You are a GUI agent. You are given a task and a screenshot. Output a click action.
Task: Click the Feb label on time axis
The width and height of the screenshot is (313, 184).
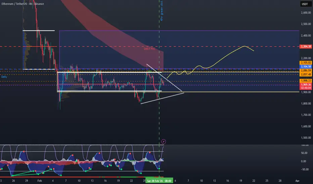[x=40, y=181]
